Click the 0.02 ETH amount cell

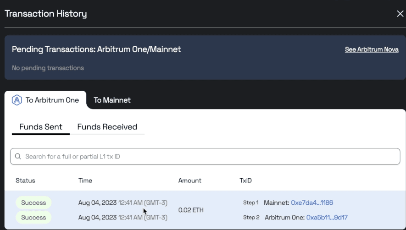191,210
